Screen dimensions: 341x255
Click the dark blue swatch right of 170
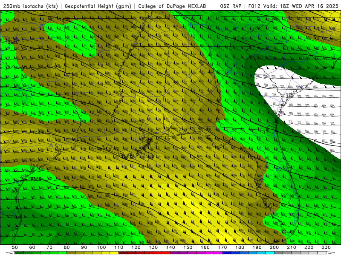click(x=227, y=253)
